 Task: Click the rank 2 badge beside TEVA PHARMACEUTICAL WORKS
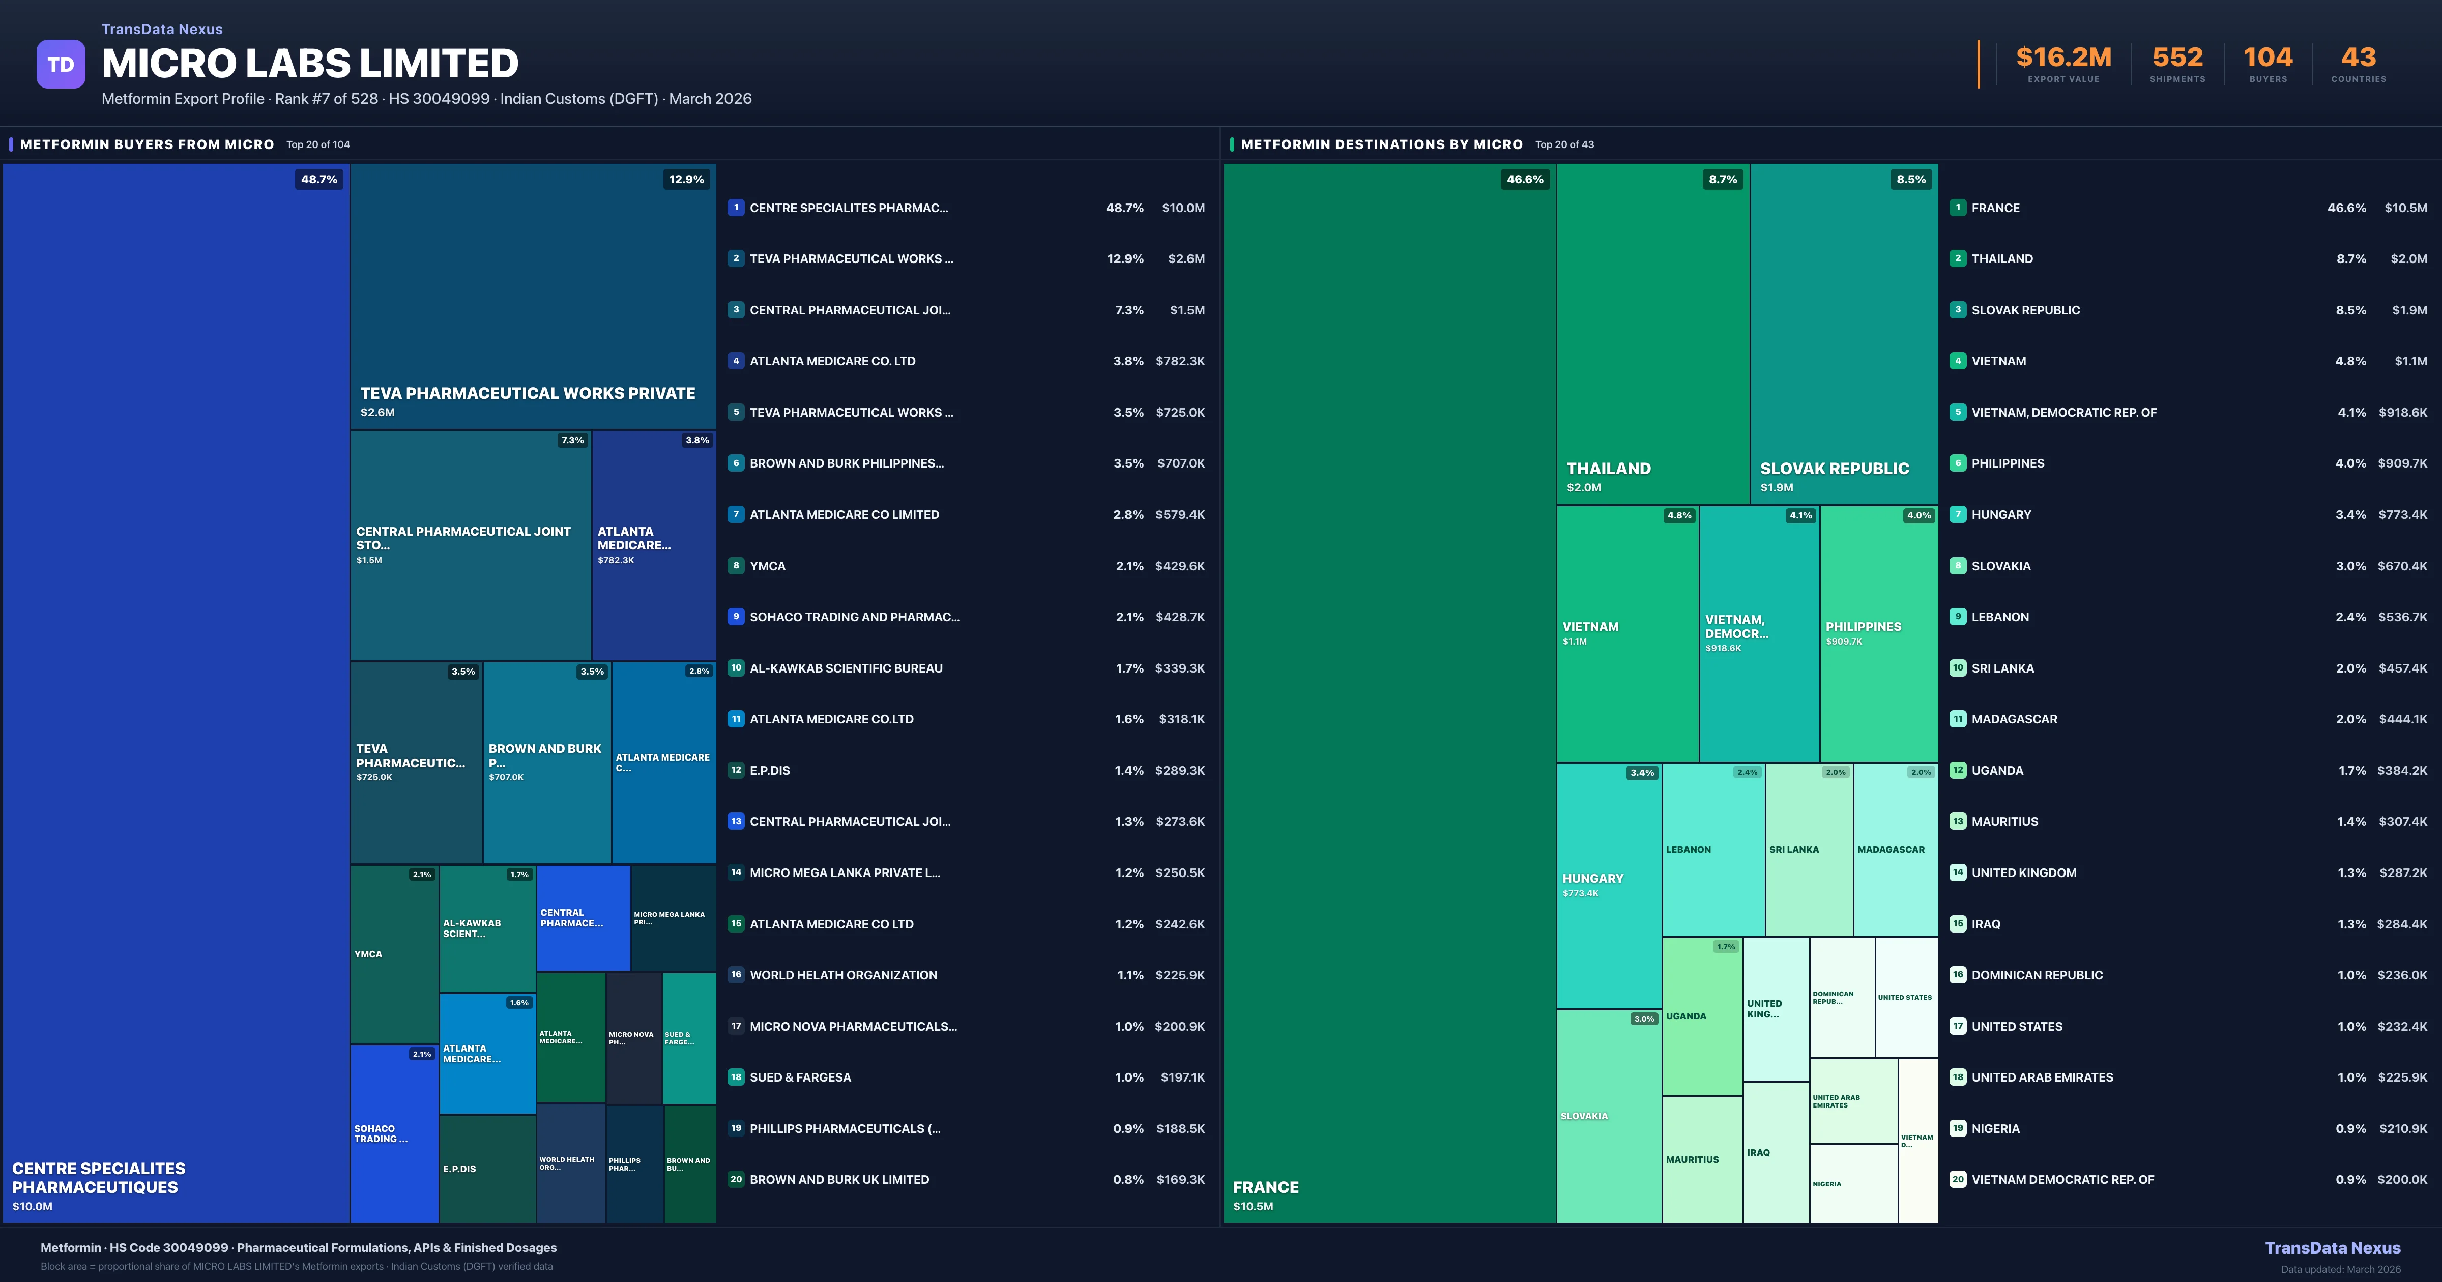tap(736, 259)
